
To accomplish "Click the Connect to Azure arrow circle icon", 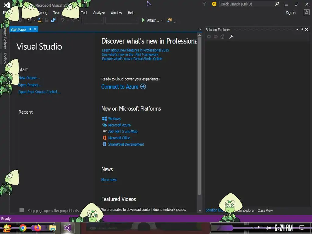I will (143, 87).
